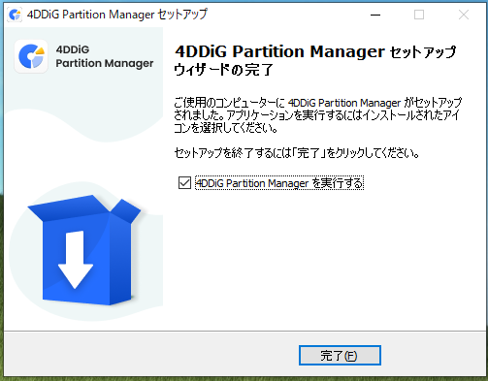Click the 4DDiG icon in the title bar
Screen dimensions: 488x381
(15, 15)
